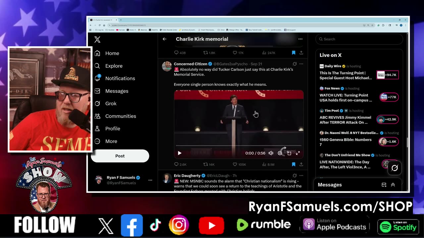
Task: Bookmark this page with Chrome star icon
Action: 373,25
